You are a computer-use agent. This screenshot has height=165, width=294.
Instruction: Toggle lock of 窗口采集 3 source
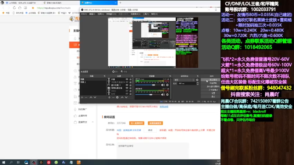click(130, 85)
